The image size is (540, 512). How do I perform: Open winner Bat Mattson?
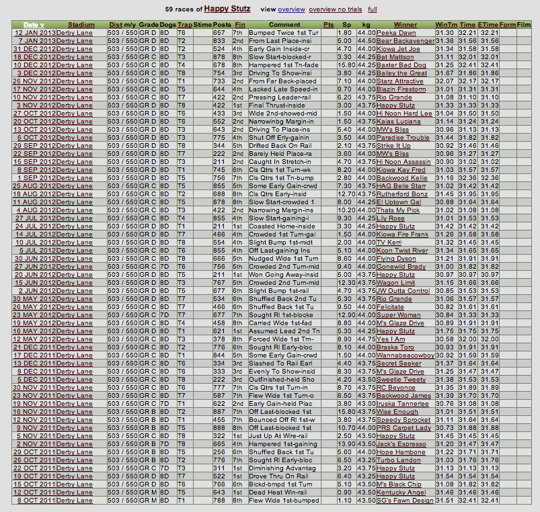pyautogui.click(x=395, y=56)
